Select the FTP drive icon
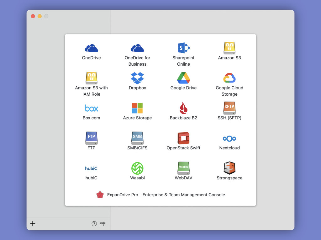The height and width of the screenshot is (240, 321). [x=91, y=138]
